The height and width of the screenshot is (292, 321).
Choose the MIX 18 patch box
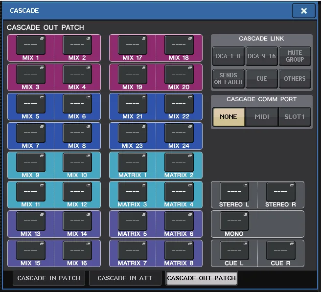[x=179, y=45]
